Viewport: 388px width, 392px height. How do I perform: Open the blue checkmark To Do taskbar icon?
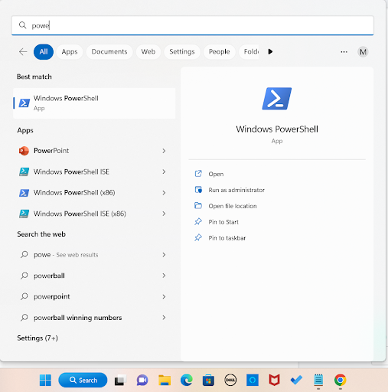pos(296,381)
